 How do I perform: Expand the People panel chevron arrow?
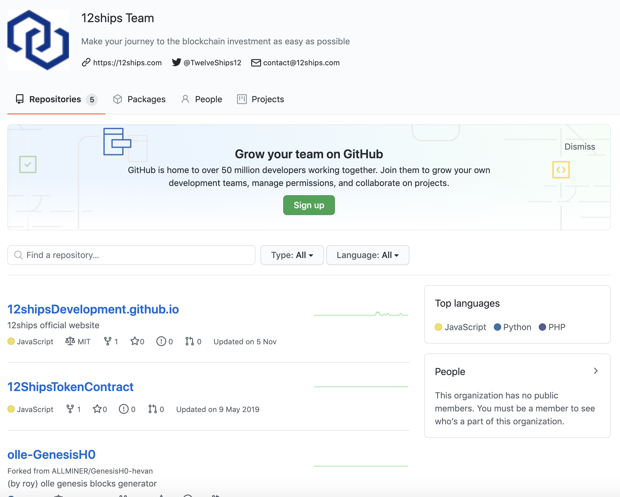[596, 371]
